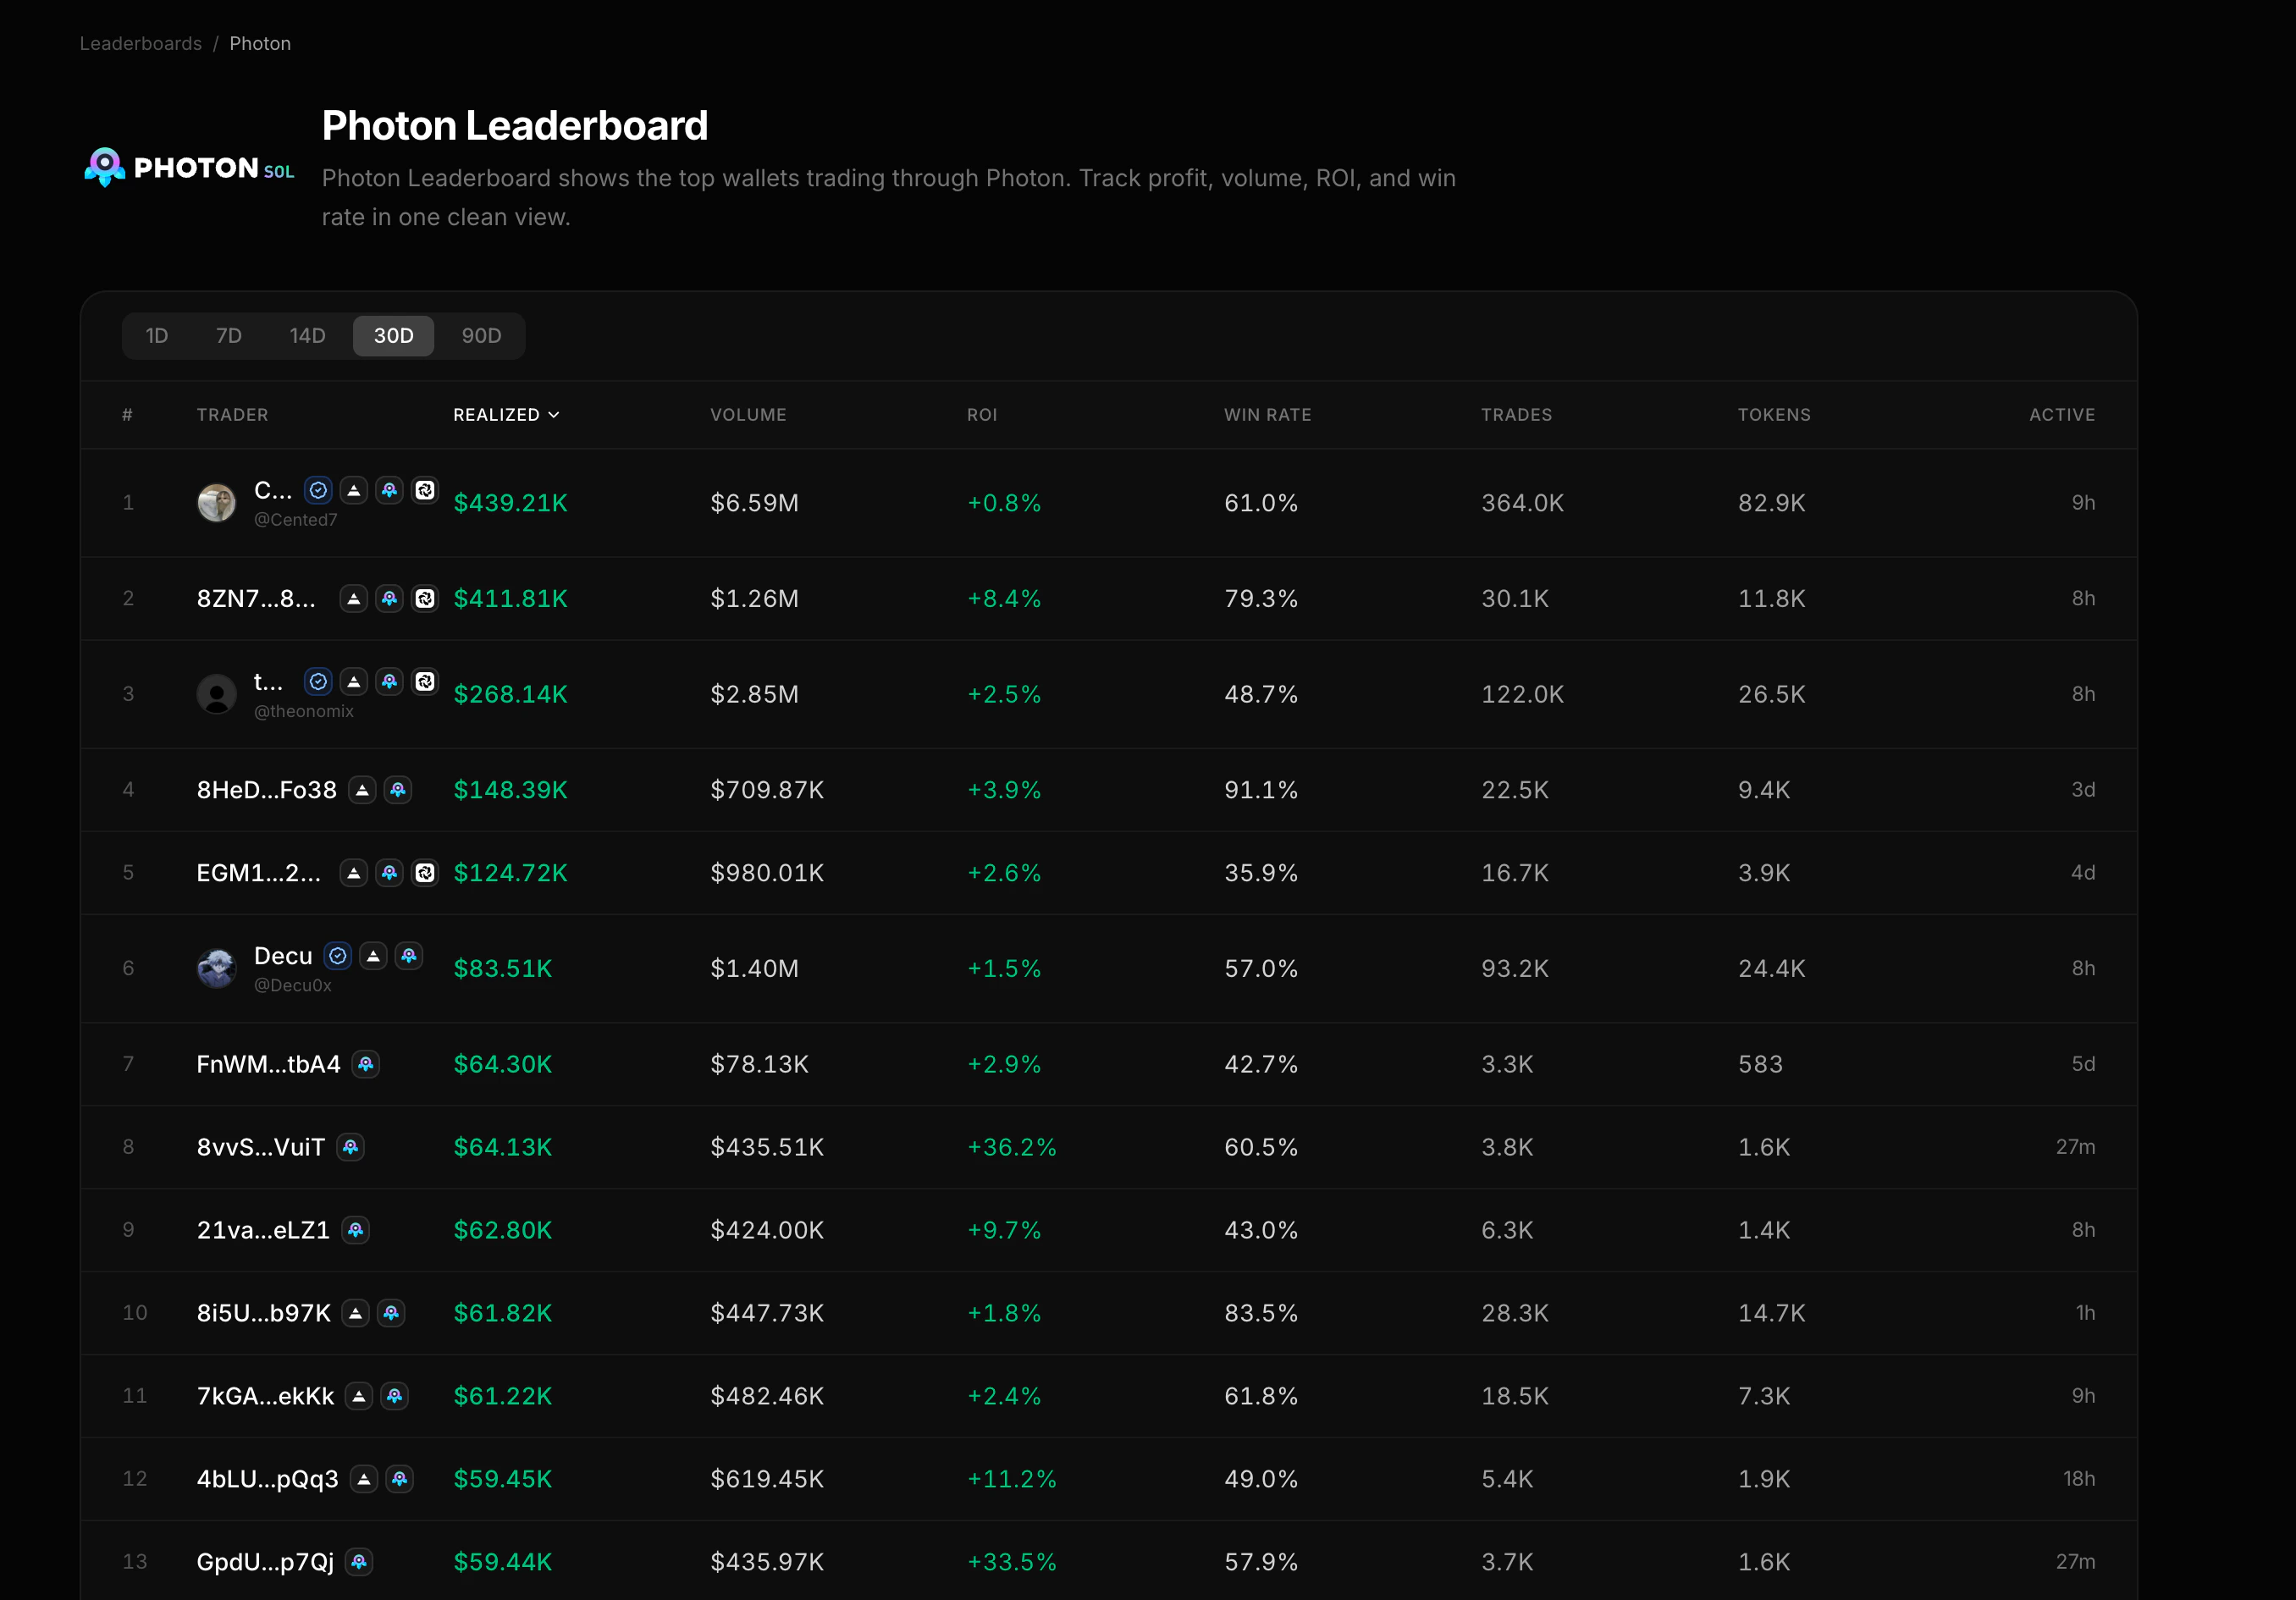Click the verified badge next to Decu
This screenshot has height=1600, width=2296.
coord(339,956)
